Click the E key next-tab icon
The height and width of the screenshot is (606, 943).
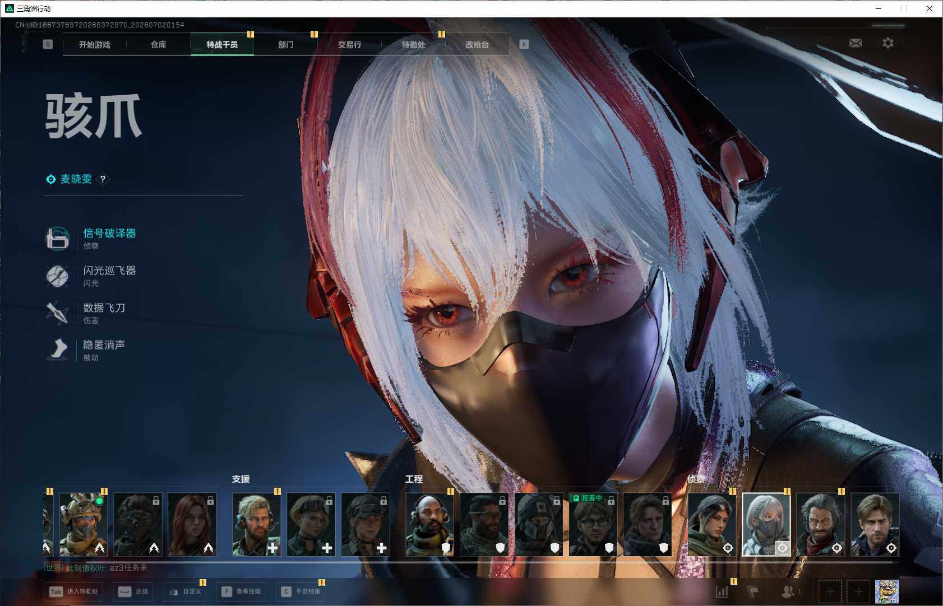point(524,44)
